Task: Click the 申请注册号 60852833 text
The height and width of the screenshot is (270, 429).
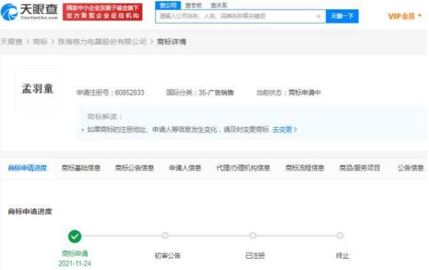Action: [110, 92]
